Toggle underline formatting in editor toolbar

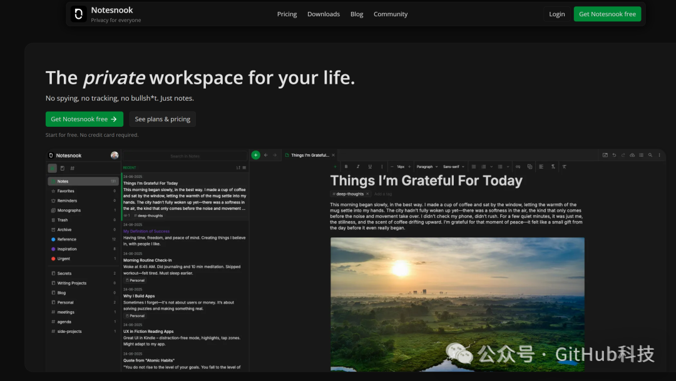[x=369, y=167]
